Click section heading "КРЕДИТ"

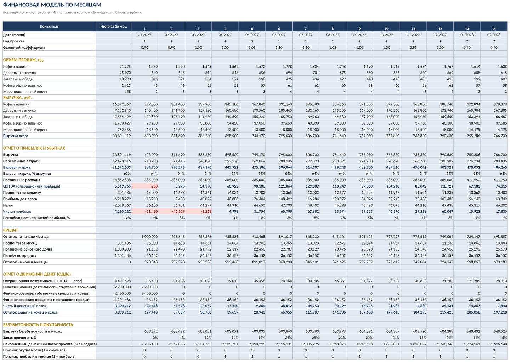pyautogui.click(x=11, y=230)
